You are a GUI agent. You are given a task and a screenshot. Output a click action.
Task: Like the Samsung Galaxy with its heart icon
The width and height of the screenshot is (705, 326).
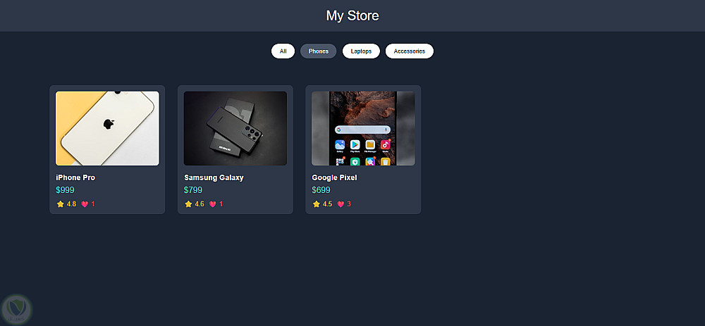pyautogui.click(x=213, y=204)
